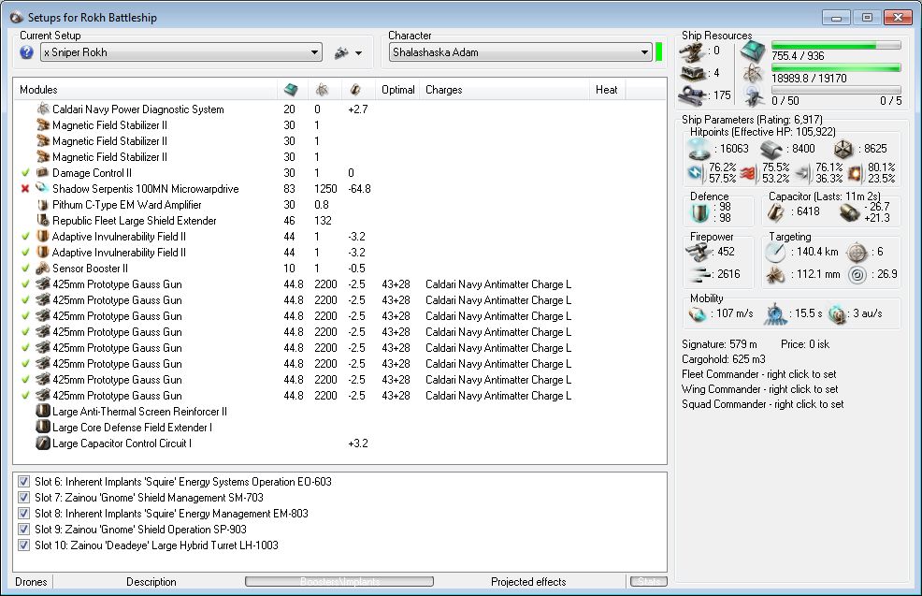The height and width of the screenshot is (596, 922).
Task: Click the ship icon beside Current Setup
Action: [341, 53]
